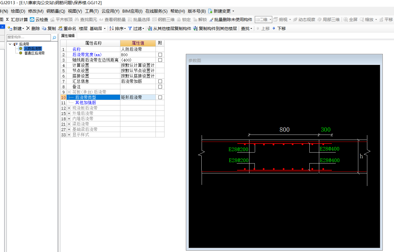Click the search magnifier icon
The width and height of the screenshot is (394, 252).
pos(54,37)
